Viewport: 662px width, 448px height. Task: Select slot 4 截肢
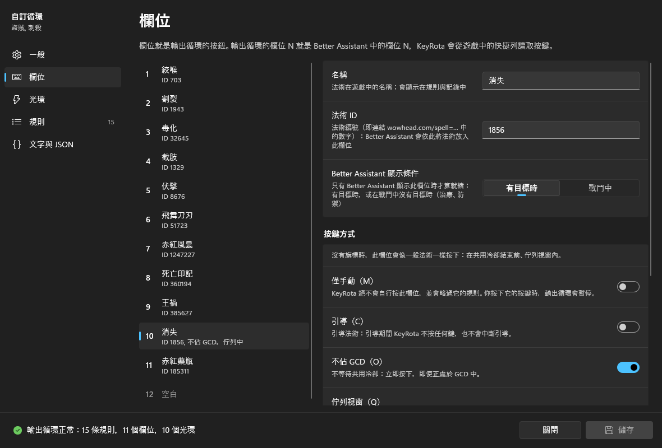(x=224, y=161)
